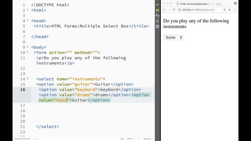The image size is (251, 141).
Task: Click the "keybord" attribute value on line 16
Action: coord(86,90)
